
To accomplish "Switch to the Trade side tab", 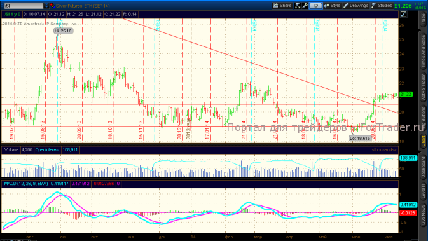I will coord(423,20).
